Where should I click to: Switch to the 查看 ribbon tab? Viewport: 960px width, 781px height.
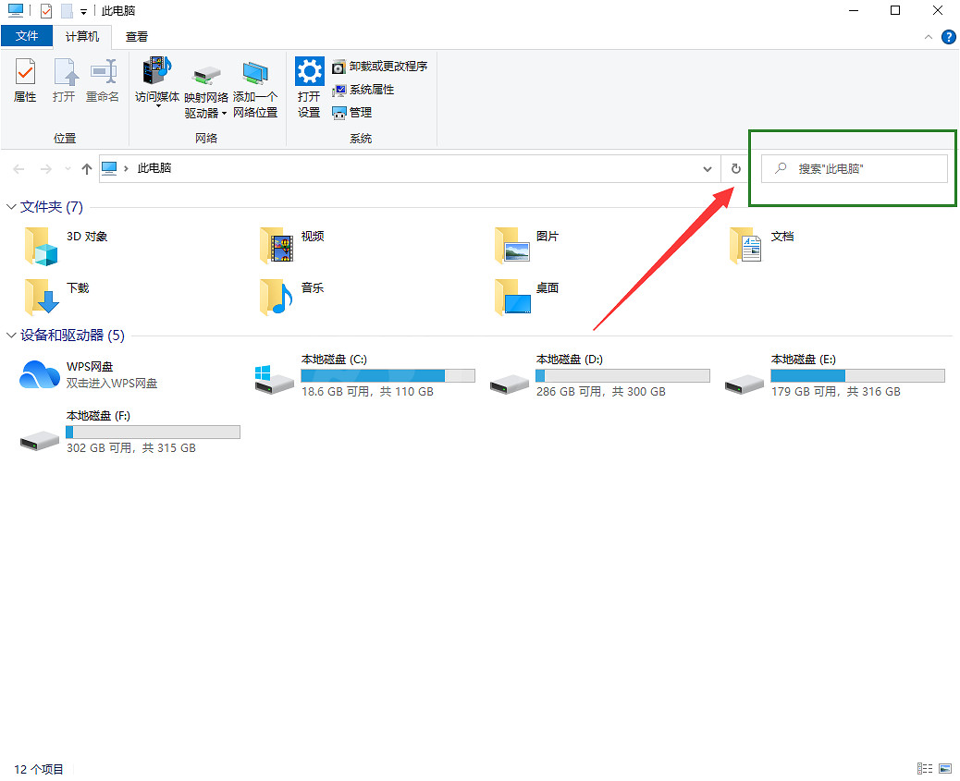[137, 37]
